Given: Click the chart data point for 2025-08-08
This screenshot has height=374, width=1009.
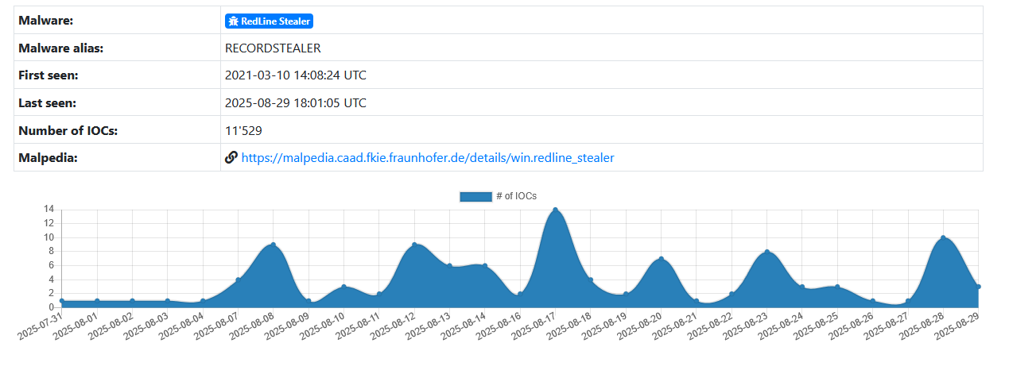Looking at the screenshot, I should click(274, 245).
